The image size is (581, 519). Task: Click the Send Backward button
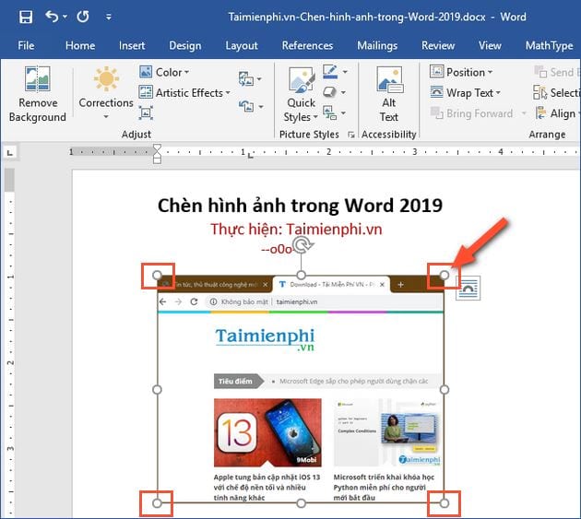[556, 72]
